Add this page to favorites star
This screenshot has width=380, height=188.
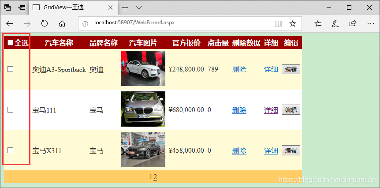pyautogui.click(x=293, y=23)
